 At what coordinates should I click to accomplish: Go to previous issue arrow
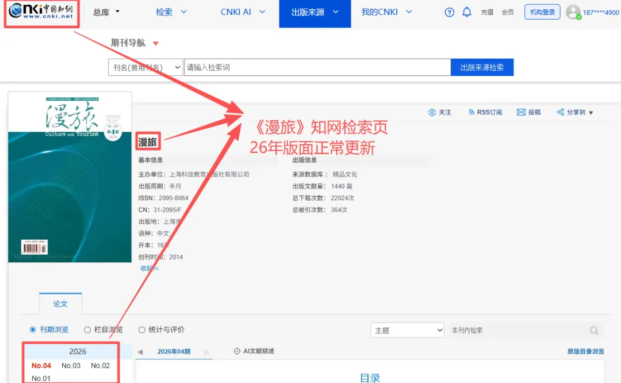(x=140, y=352)
